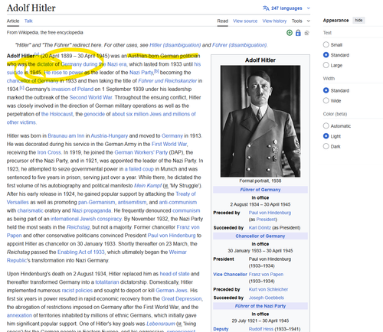Open the 247 languages dropdown
The image size is (383, 332).
pyautogui.click(x=286, y=8)
